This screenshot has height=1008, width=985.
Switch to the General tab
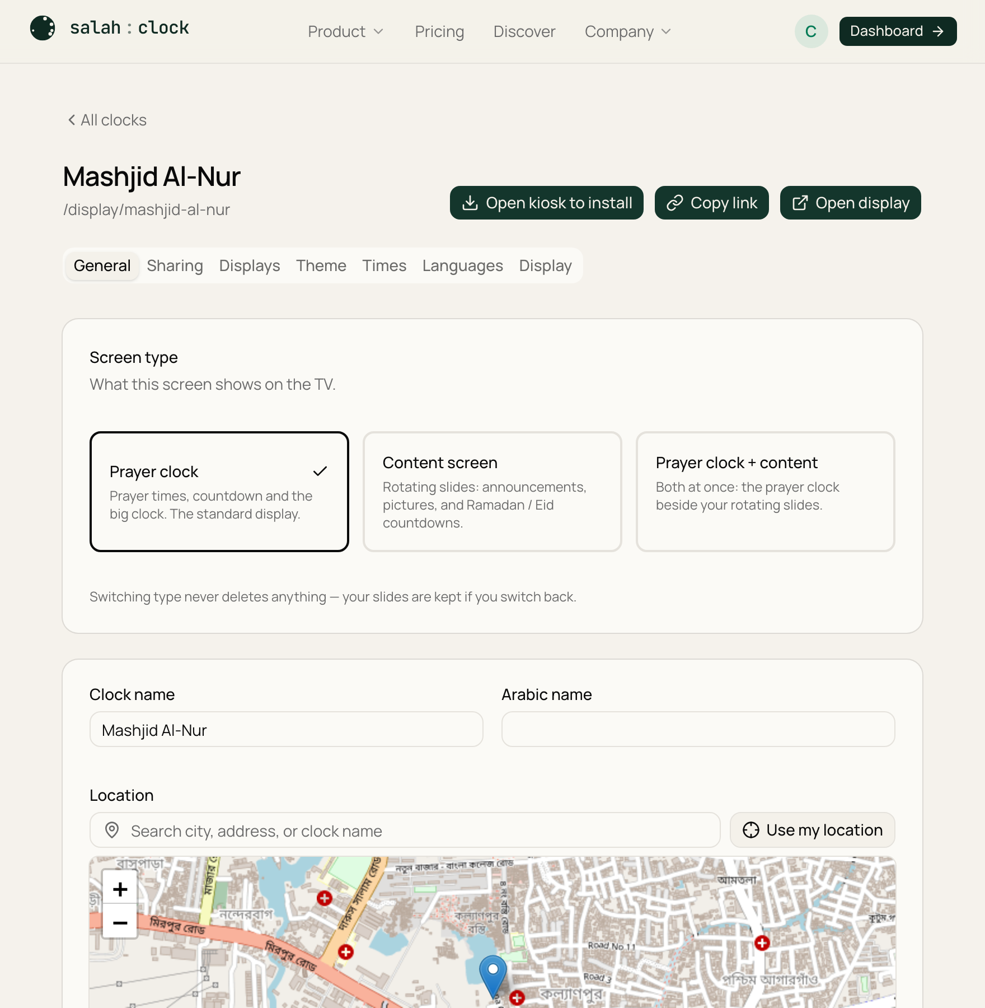pyautogui.click(x=102, y=265)
